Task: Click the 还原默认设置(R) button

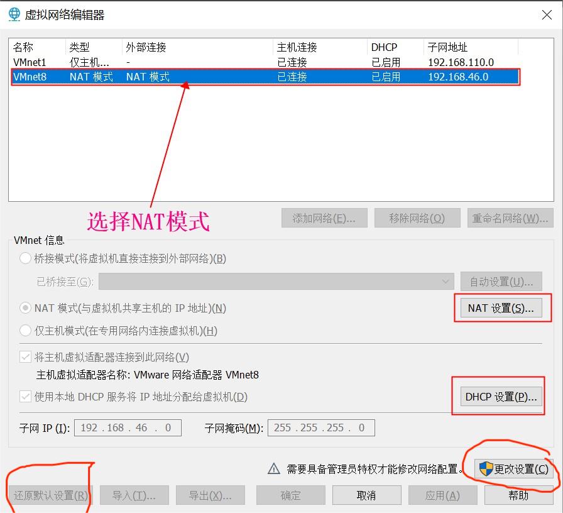Action: [51, 495]
